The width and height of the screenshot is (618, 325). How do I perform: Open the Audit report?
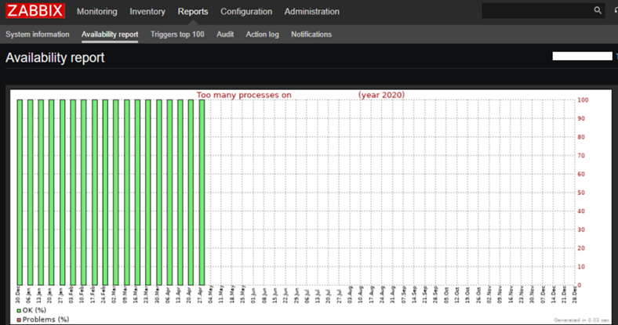[x=225, y=34]
